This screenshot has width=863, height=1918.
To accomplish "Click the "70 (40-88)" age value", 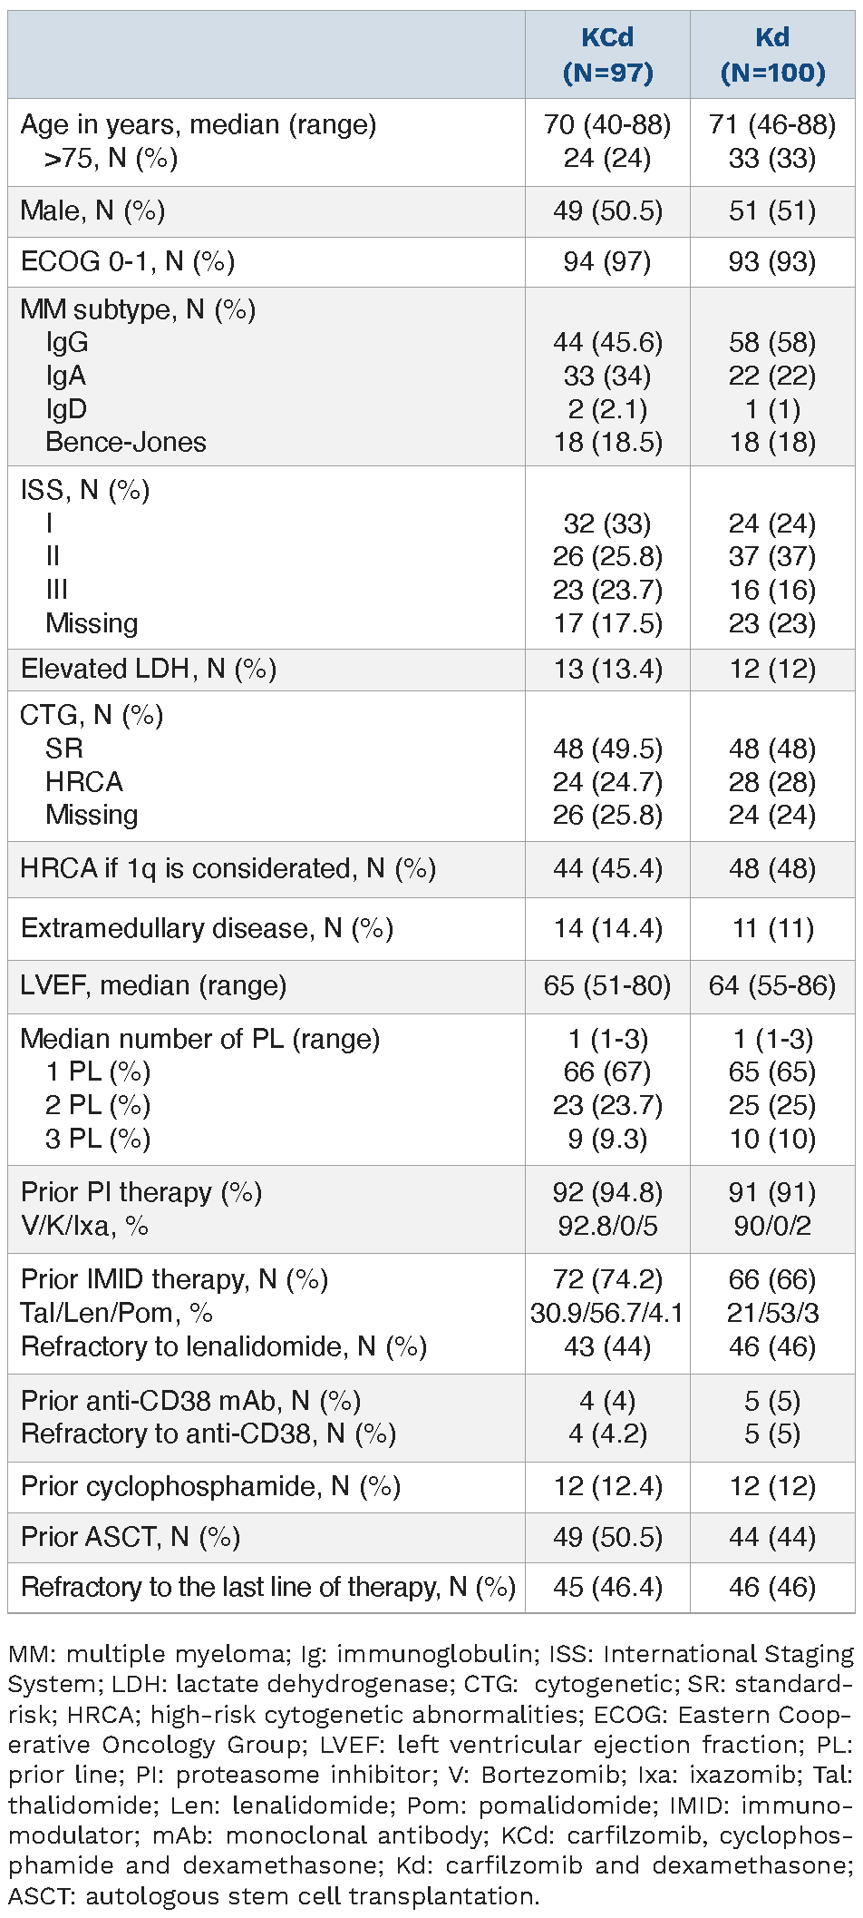I will click(x=607, y=124).
